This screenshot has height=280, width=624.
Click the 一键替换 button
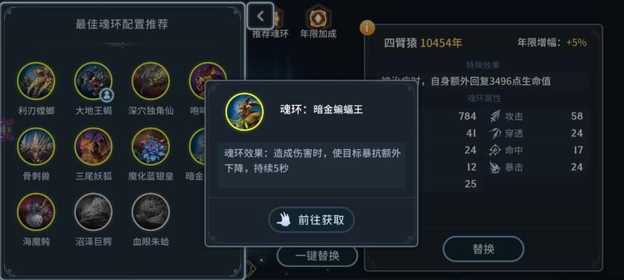coord(317,255)
